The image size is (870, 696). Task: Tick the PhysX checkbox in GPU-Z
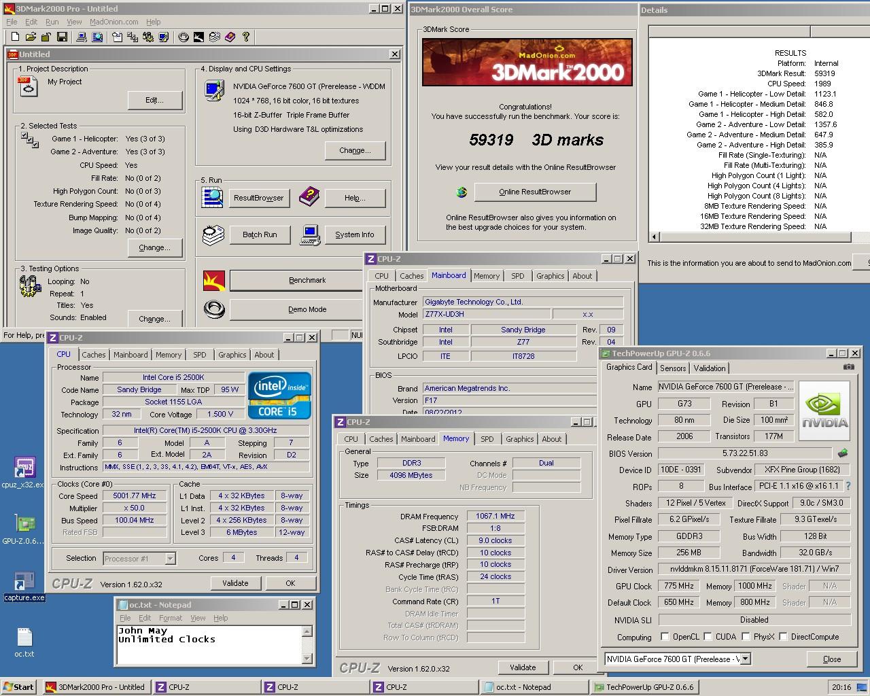pos(746,637)
